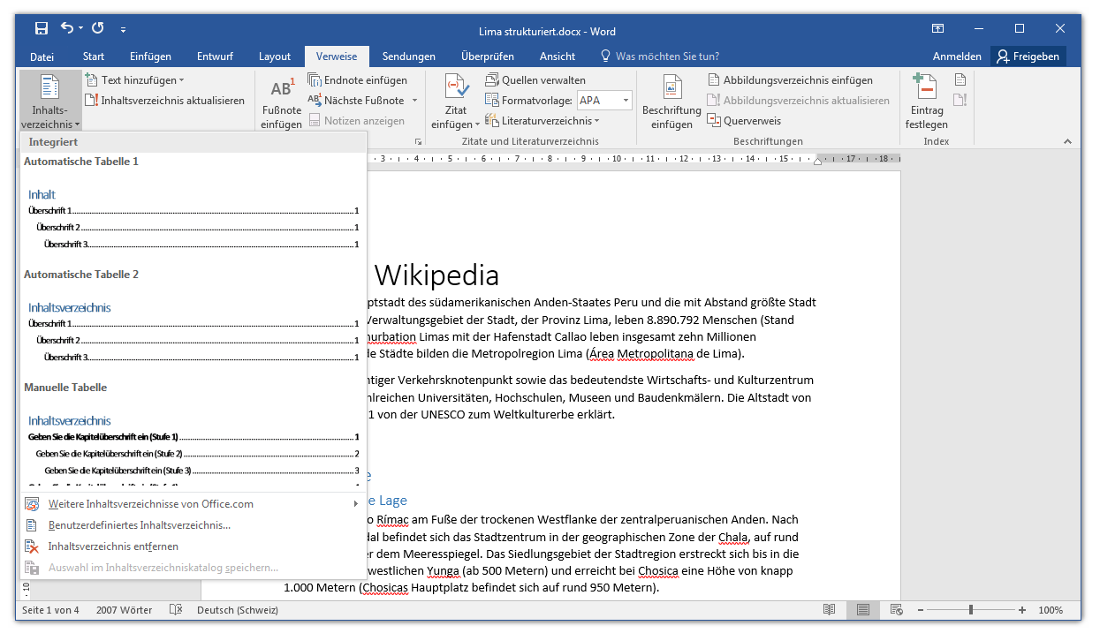Switch to the Einfügen tab
This screenshot has height=633, width=1100.
pos(151,57)
